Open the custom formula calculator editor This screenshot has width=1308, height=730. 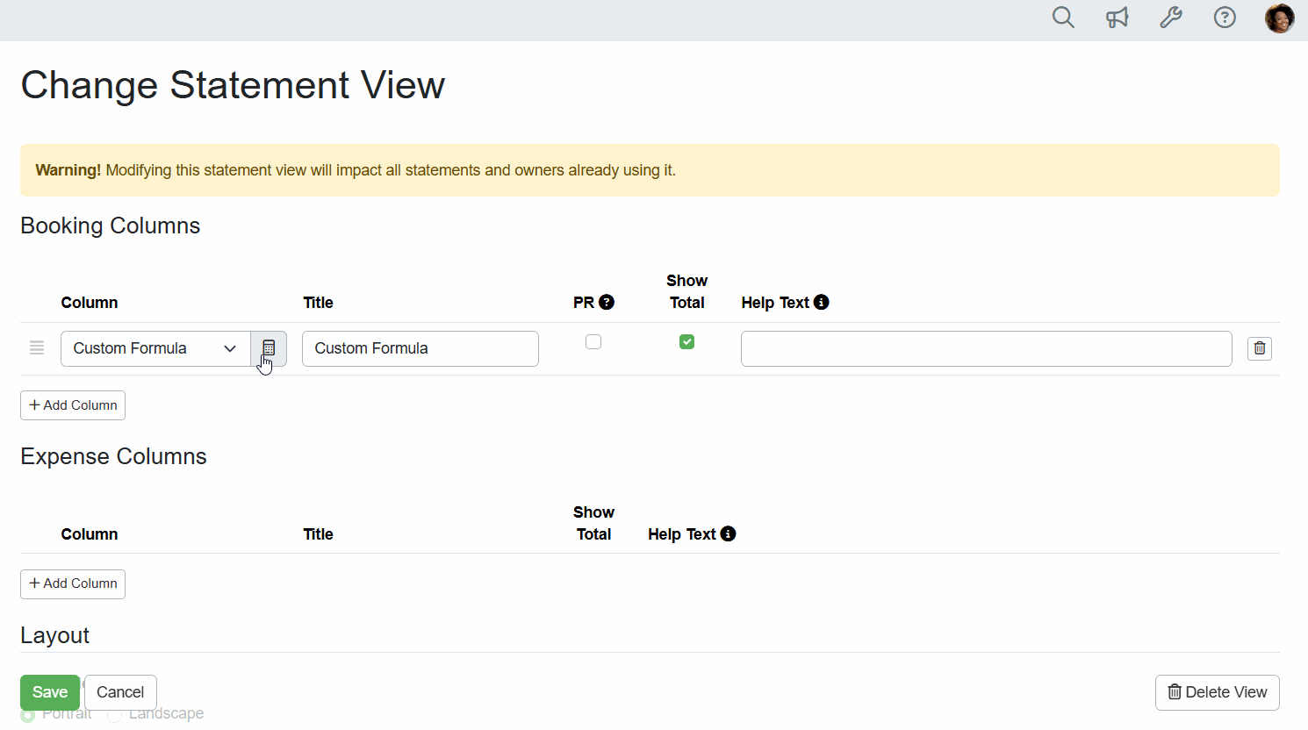pos(269,348)
